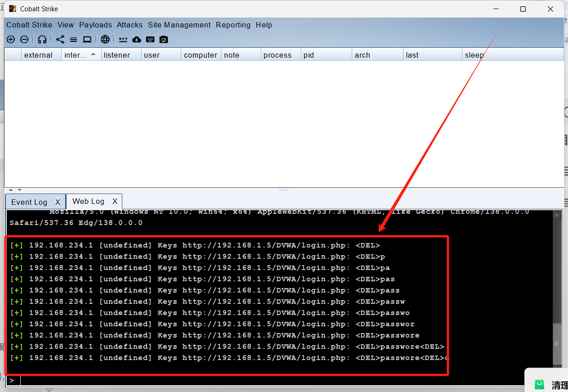The height and width of the screenshot is (392, 568).
Task: Close the Web Log tab
Action: pyautogui.click(x=115, y=201)
